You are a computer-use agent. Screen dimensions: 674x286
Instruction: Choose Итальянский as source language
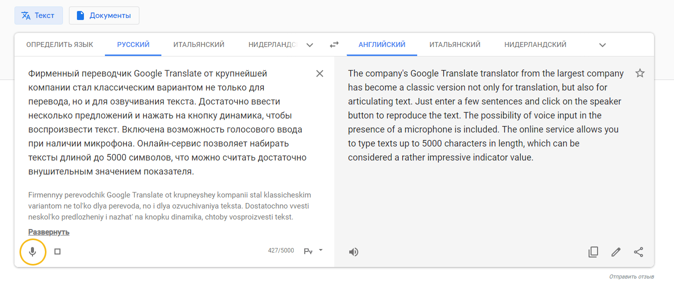[x=199, y=44]
